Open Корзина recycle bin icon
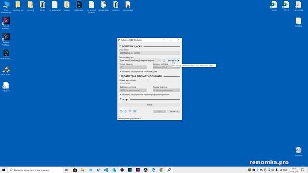Image resolution: width=308 pixels, height=173 pixels. (298, 151)
